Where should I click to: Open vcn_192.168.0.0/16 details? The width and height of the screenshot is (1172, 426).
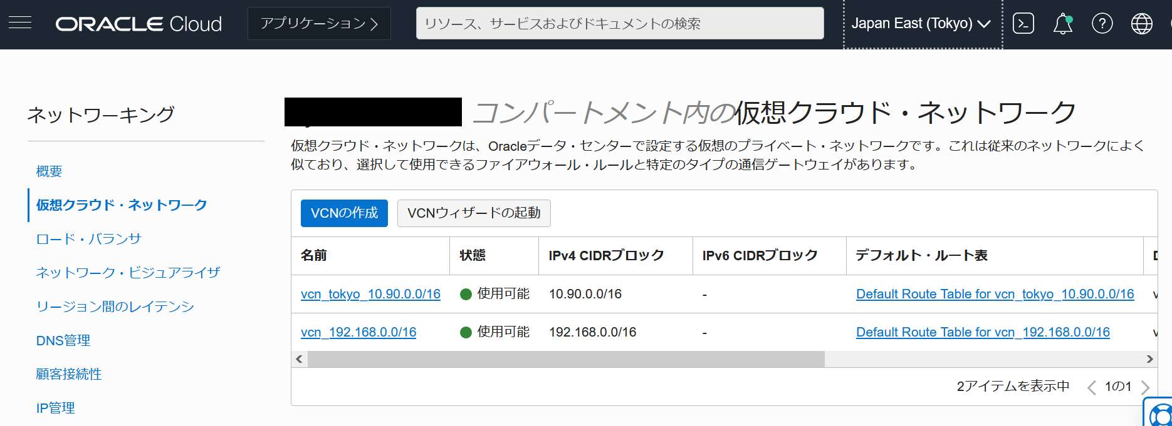click(358, 332)
